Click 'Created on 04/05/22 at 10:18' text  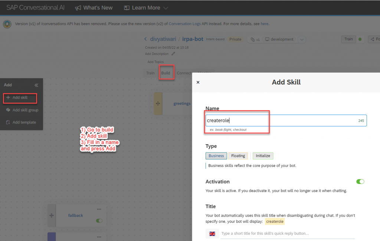click(167, 47)
